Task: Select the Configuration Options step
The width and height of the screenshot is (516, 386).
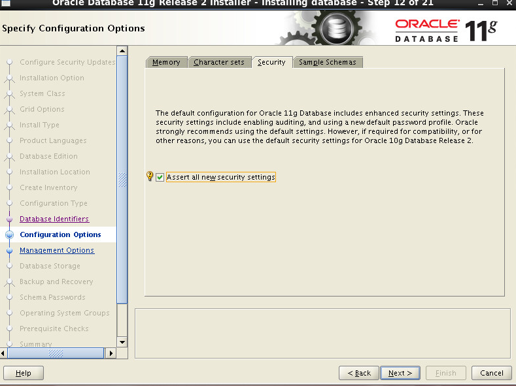Action: (x=60, y=234)
